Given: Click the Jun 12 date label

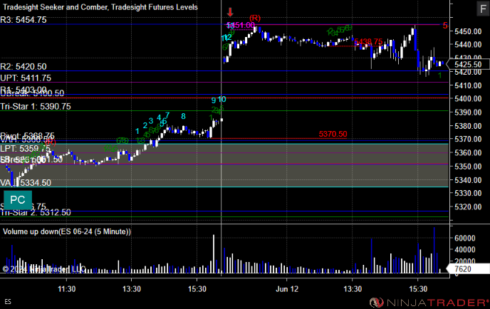Looking at the screenshot, I should pyautogui.click(x=287, y=289).
